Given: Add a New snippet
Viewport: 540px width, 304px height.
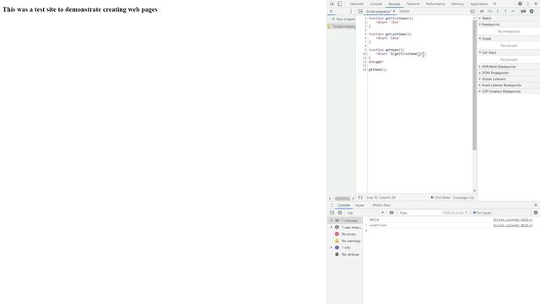Looking at the screenshot, I should coord(343,19).
